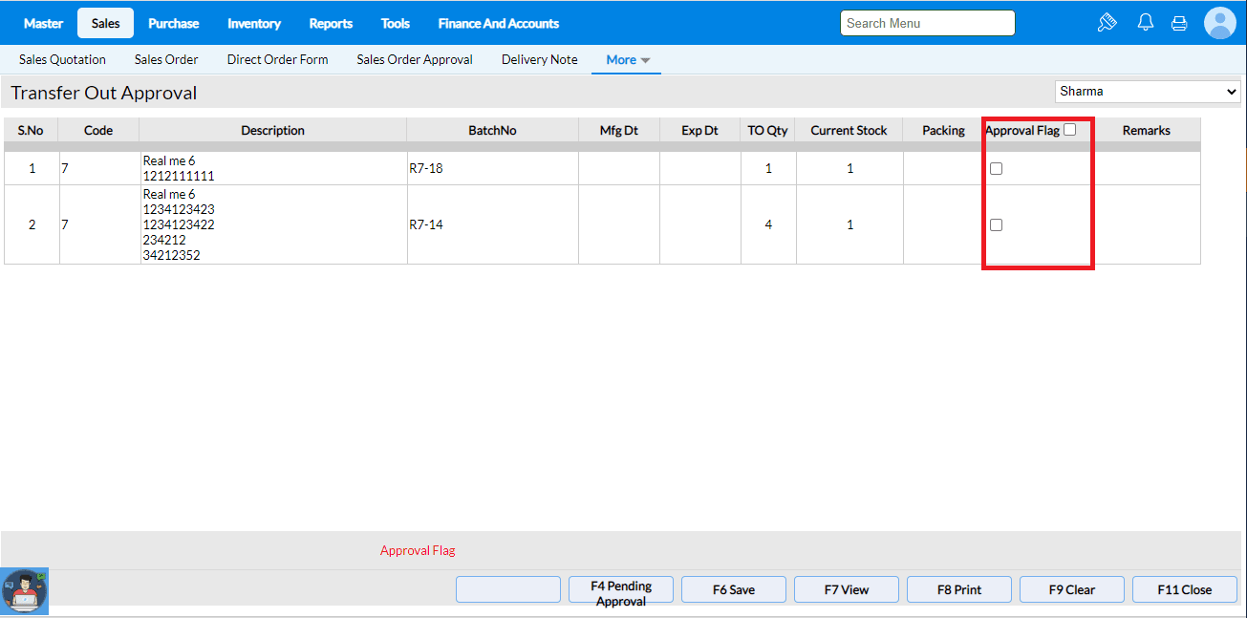Screen dimensions: 1247x618
Task: Click the Mfg Dt column header
Action: click(619, 130)
